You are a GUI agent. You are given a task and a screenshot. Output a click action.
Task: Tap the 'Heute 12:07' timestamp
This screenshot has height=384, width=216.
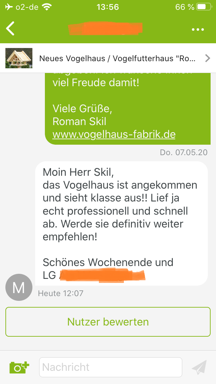pos(61,293)
